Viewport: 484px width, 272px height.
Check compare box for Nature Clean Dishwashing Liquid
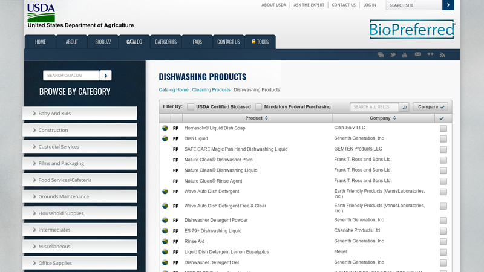click(443, 170)
